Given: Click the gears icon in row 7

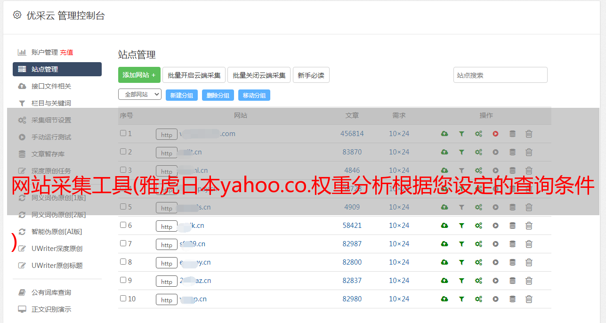Looking at the screenshot, I should 478,244.
